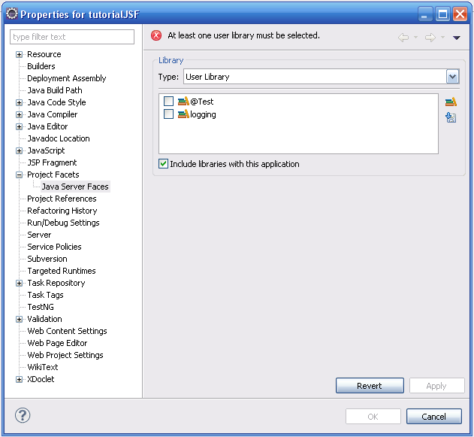Select Task Tags

click(x=45, y=295)
